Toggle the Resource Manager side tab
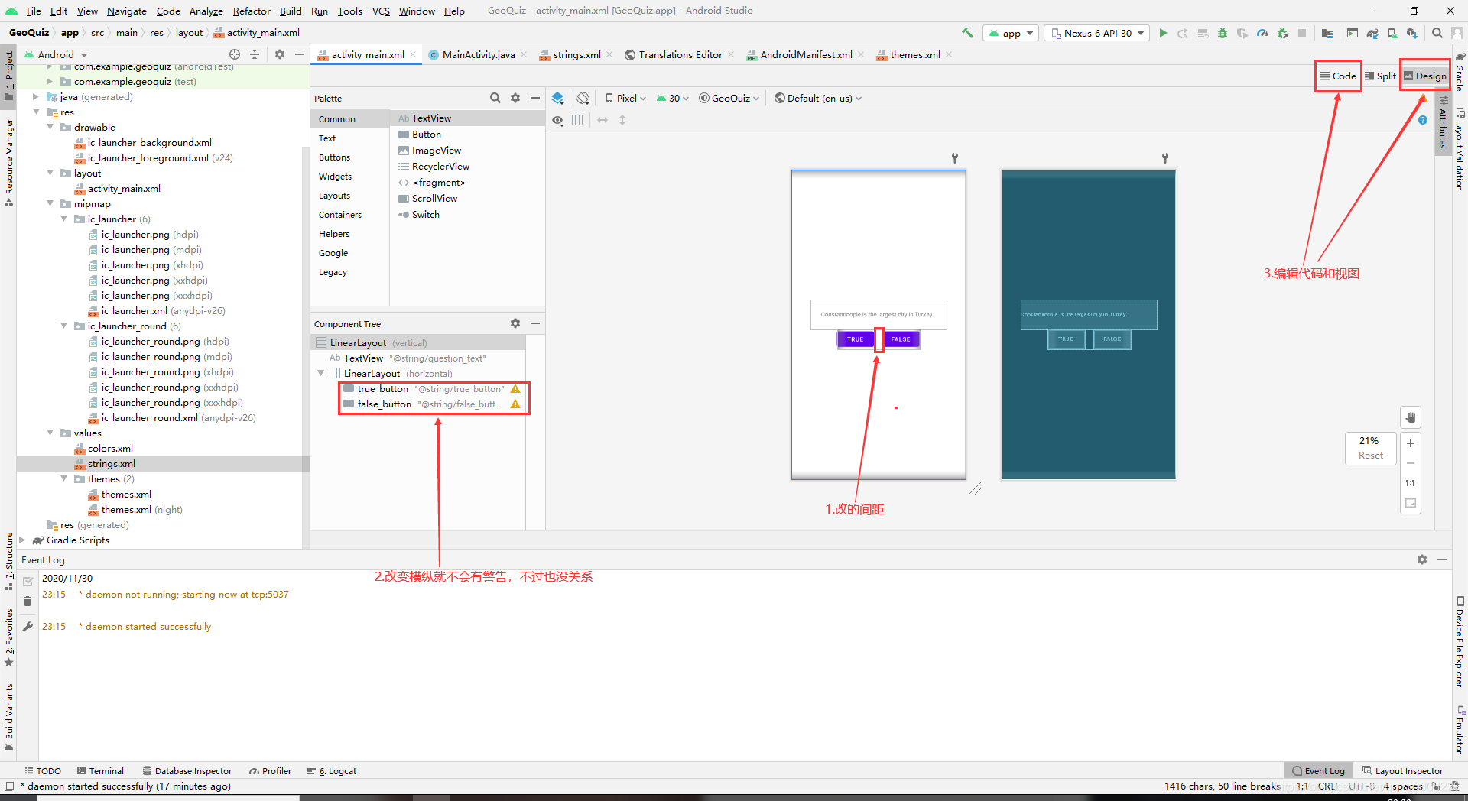The image size is (1468, 801). point(8,162)
